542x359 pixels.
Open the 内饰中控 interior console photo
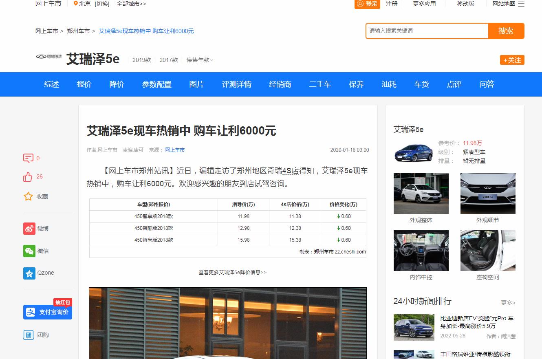[421, 251]
